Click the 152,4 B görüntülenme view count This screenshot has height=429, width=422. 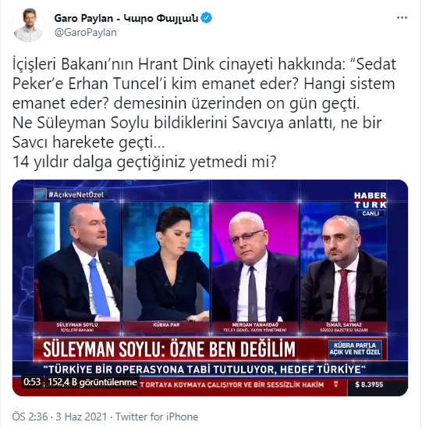click(x=93, y=382)
